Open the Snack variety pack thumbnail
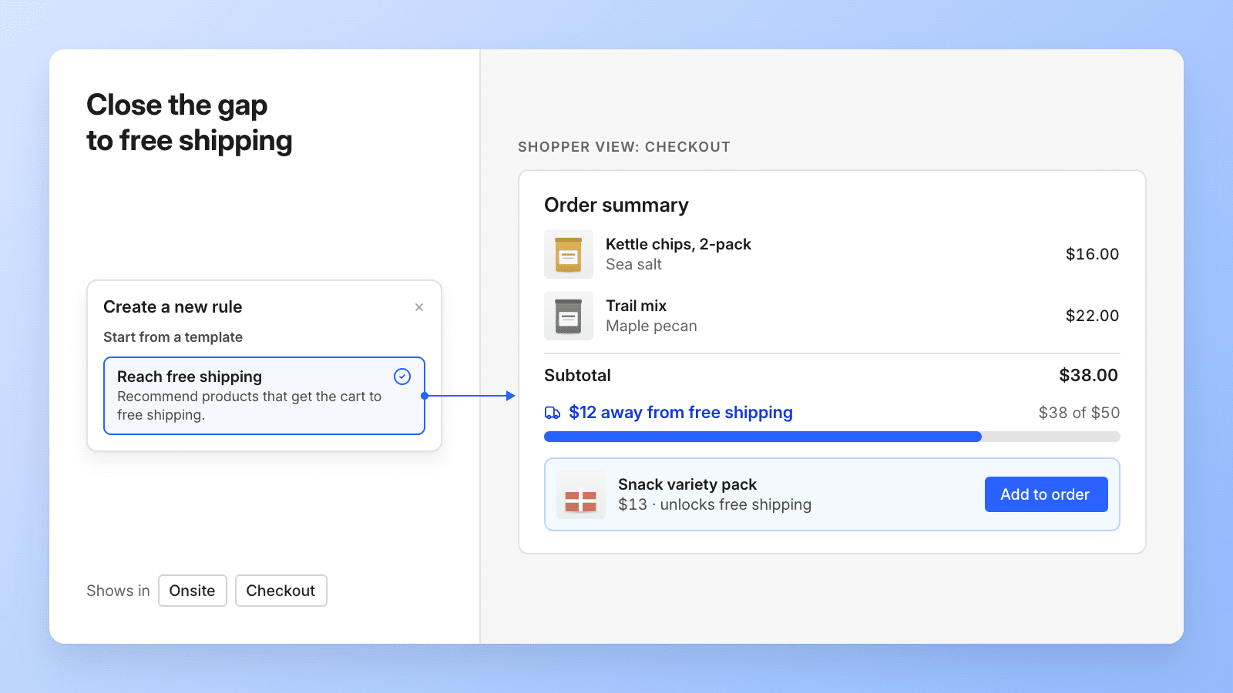 (x=581, y=494)
